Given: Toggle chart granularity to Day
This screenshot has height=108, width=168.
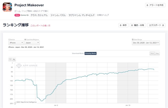Looking at the screenshot, I should [x=157, y=53].
